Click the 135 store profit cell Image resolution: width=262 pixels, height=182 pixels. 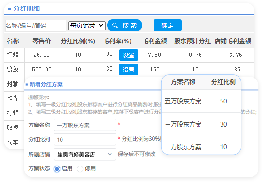click(236, 70)
